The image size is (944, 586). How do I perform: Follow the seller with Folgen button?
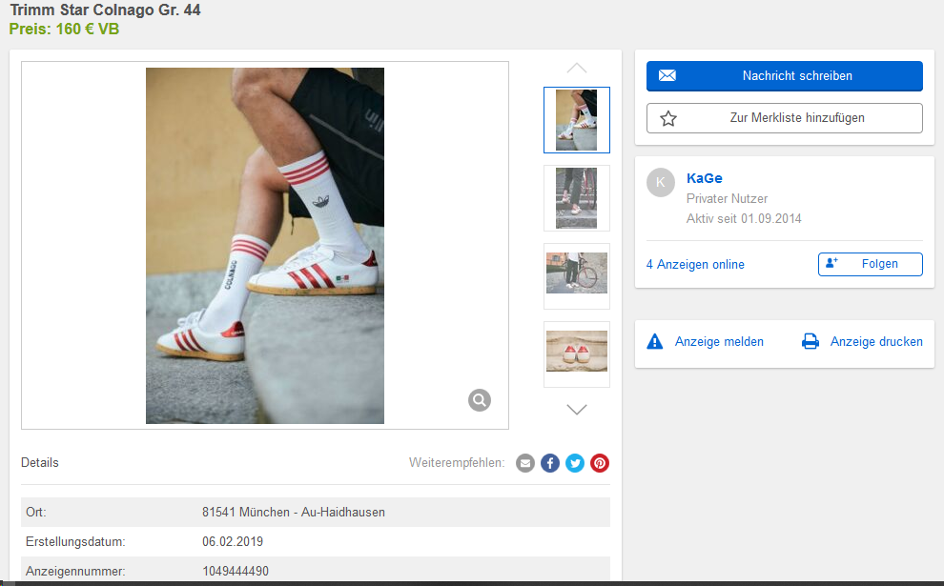coord(870,264)
